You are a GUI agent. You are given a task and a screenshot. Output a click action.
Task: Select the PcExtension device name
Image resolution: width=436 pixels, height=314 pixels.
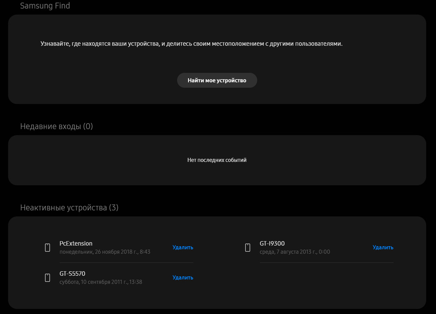[76, 243]
